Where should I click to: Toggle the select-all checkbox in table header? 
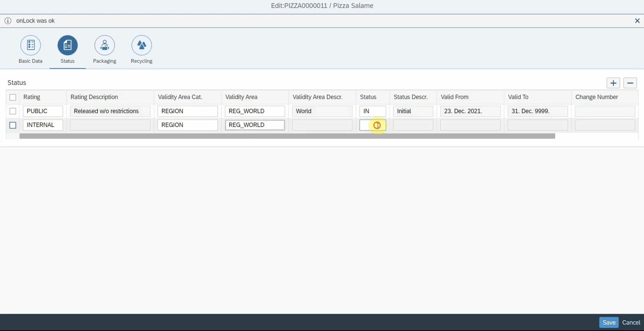pyautogui.click(x=13, y=97)
